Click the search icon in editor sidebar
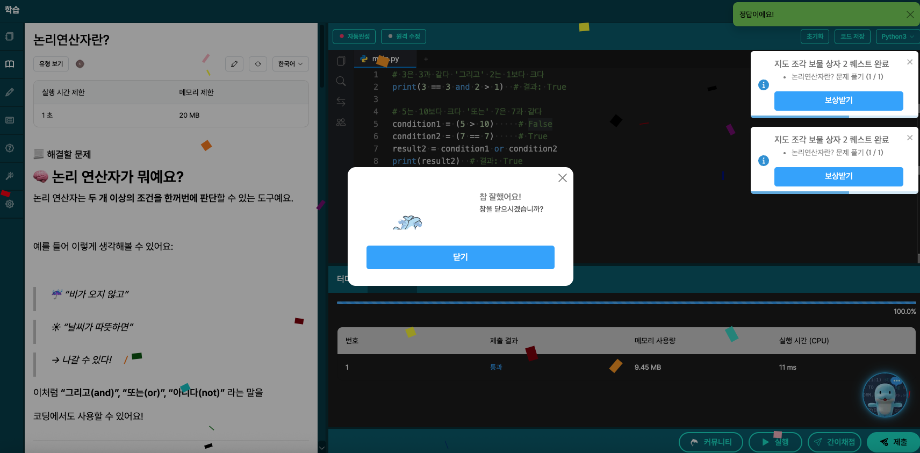The height and width of the screenshot is (453, 920). (x=341, y=81)
